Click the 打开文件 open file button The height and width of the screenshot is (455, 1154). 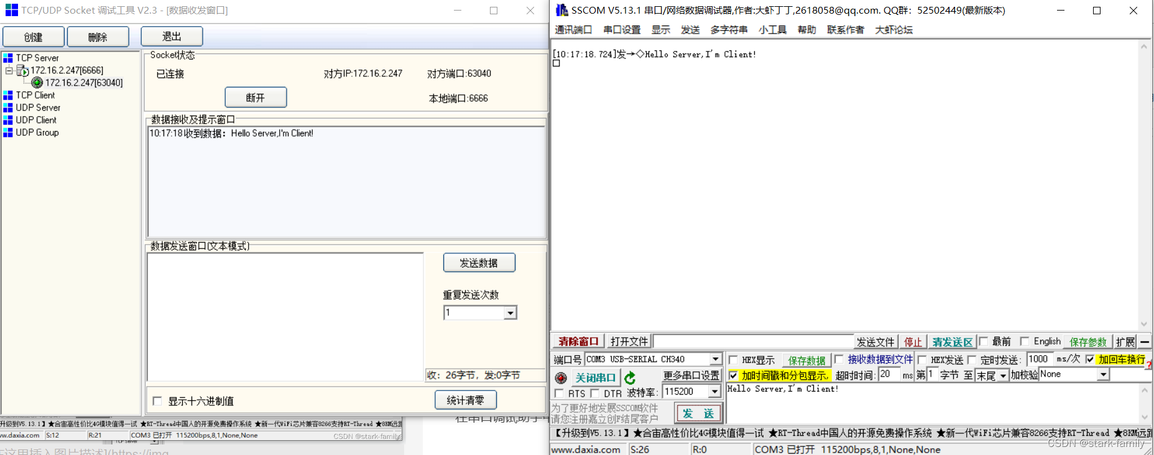tap(629, 341)
